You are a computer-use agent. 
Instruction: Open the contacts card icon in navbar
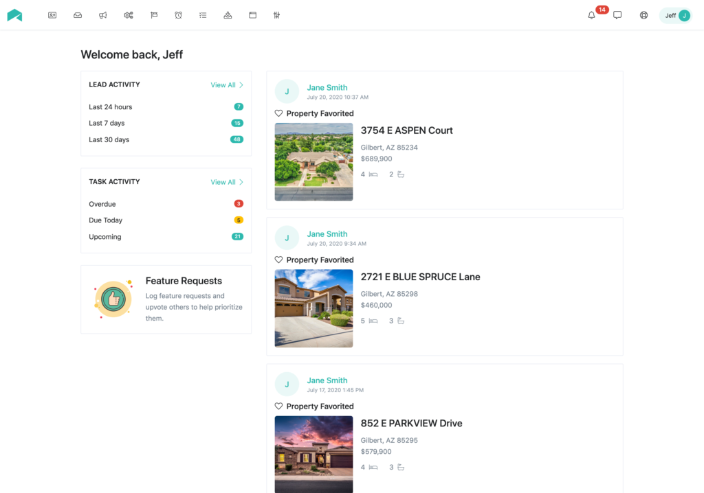(x=52, y=15)
